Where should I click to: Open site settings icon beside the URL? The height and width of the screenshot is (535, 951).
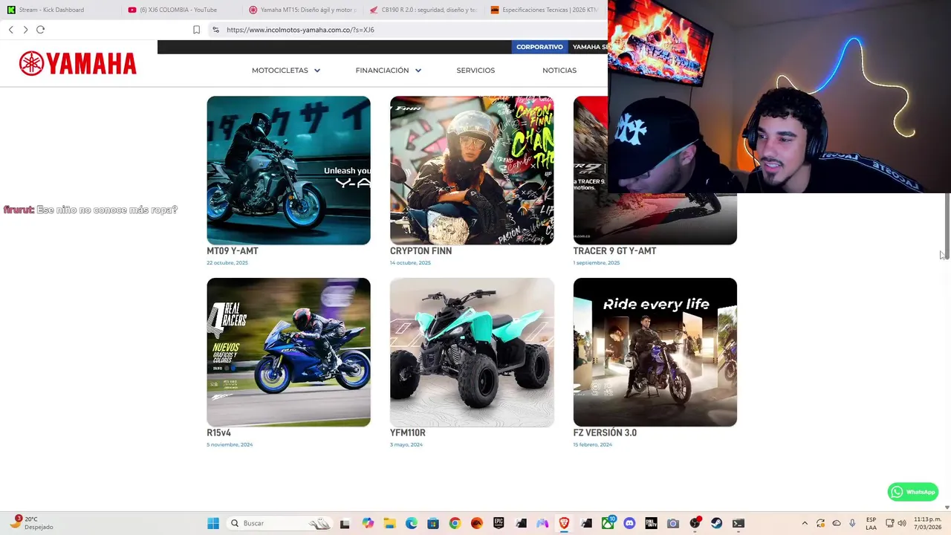215,30
